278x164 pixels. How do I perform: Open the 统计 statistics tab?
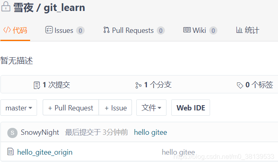coord(248,30)
